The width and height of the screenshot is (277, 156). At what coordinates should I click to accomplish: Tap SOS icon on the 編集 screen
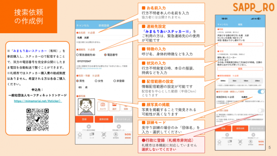[x=261, y=143]
